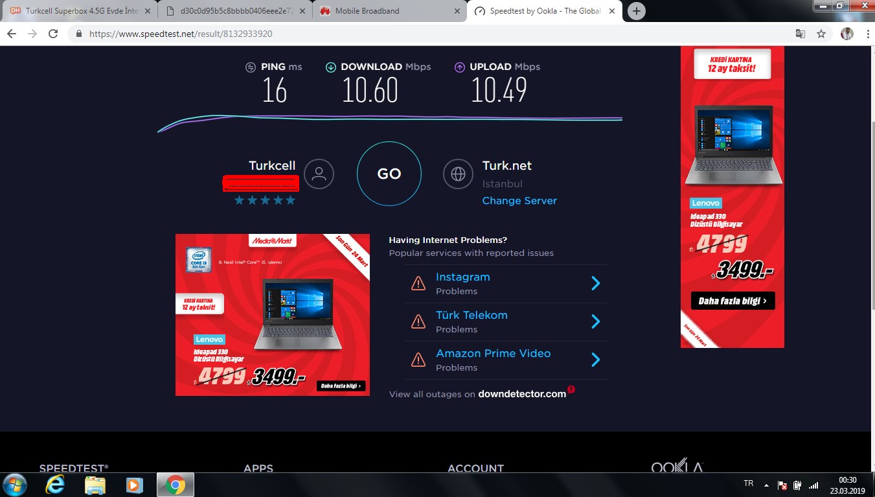Expand the Instagram row chevron
The width and height of the screenshot is (875, 497).
click(x=596, y=283)
